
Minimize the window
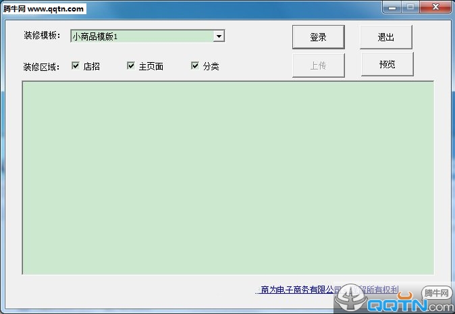point(392,7)
